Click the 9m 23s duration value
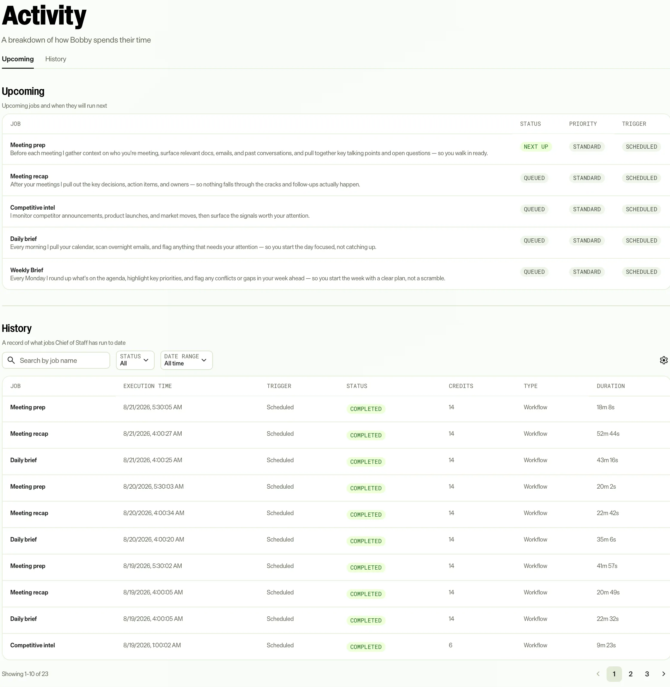 coord(606,645)
